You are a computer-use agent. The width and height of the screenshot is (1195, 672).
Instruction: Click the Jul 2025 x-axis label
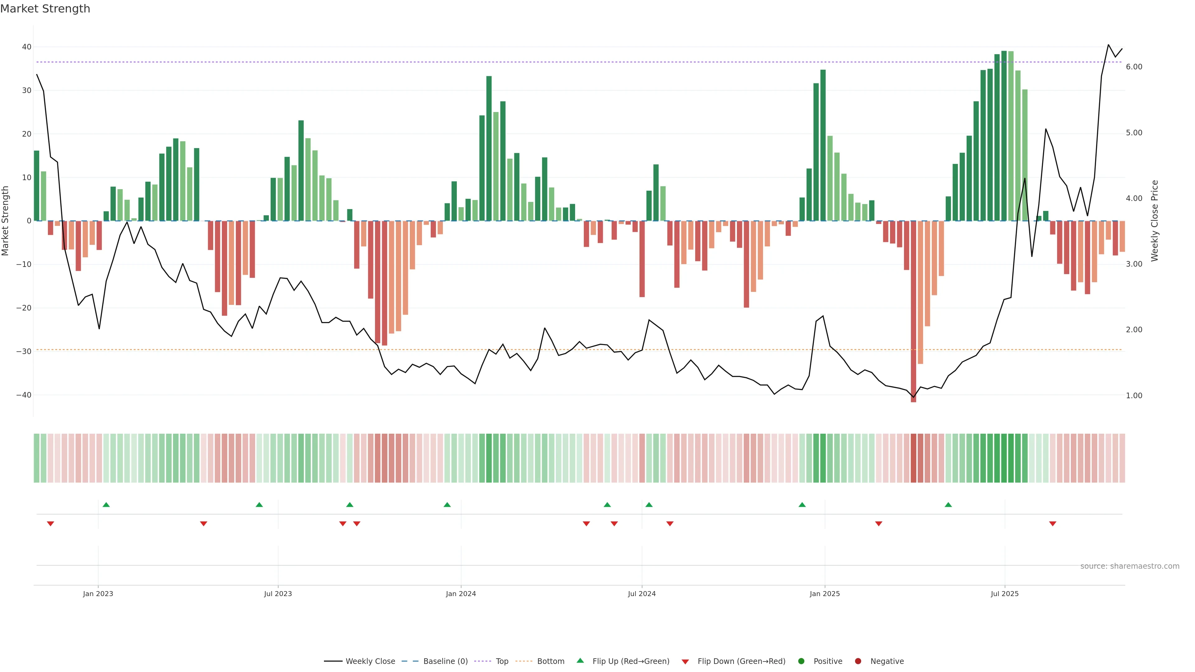1004,594
